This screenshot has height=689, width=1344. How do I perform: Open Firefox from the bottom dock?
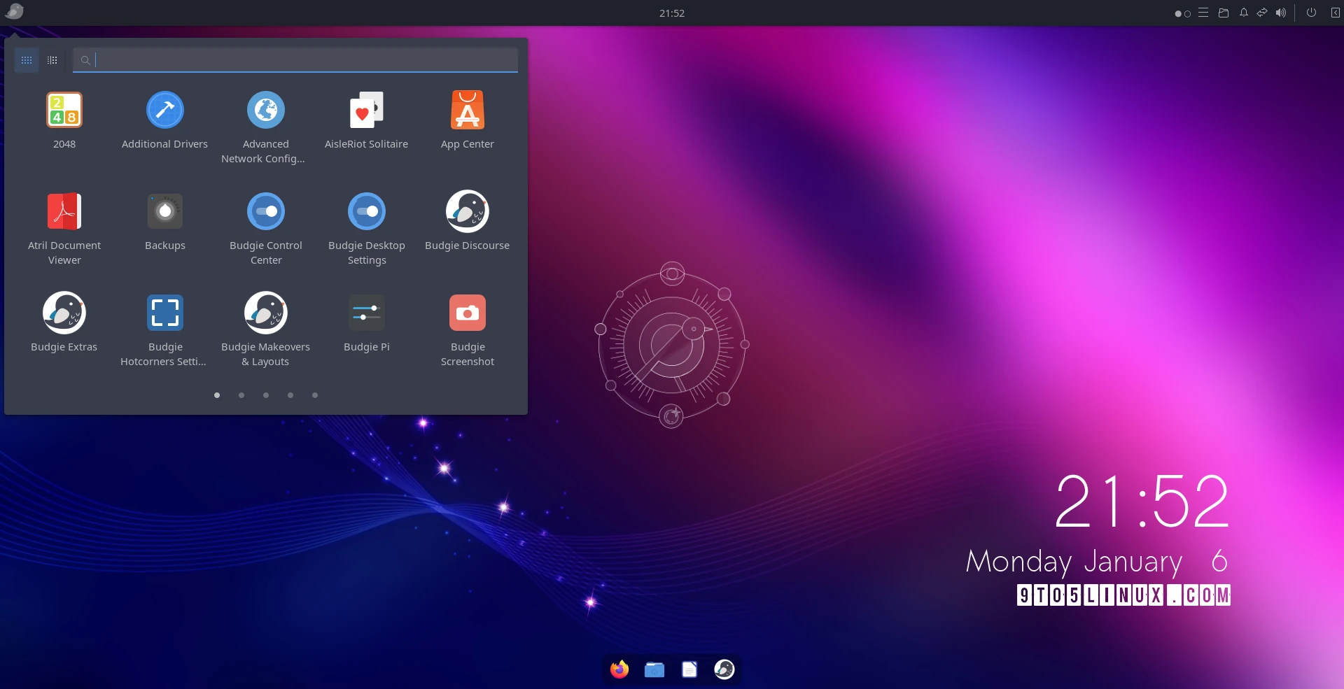[619, 669]
